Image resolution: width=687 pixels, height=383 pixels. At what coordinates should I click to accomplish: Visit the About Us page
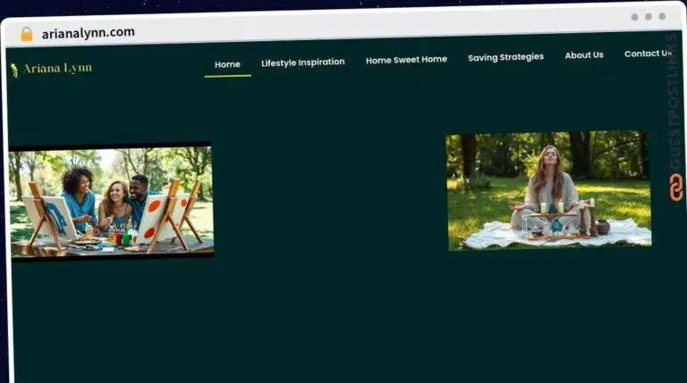583,55
